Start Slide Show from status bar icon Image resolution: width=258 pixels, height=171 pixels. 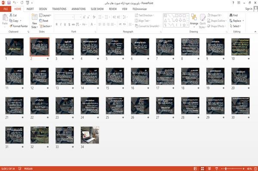click(x=217, y=168)
